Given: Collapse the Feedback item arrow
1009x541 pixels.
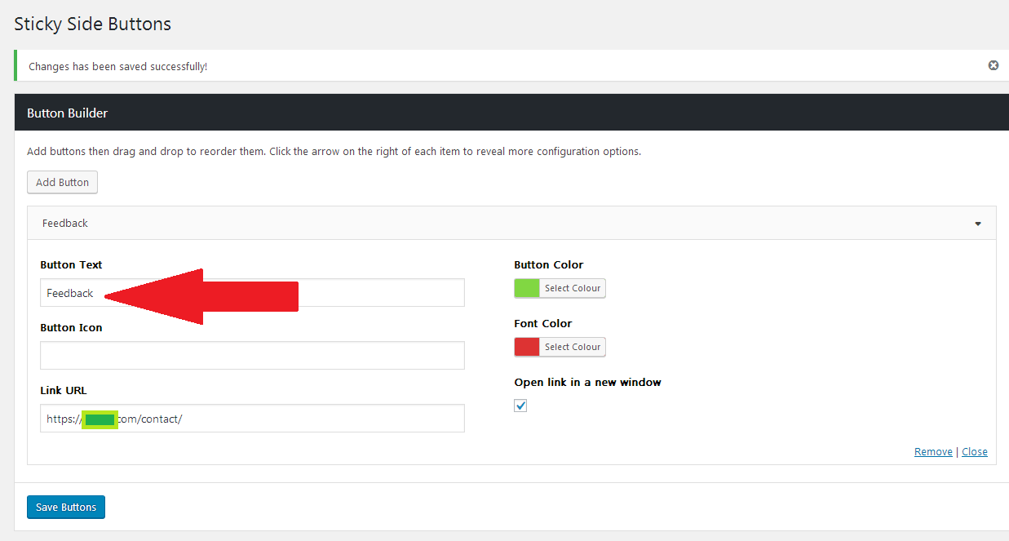Looking at the screenshot, I should click(x=978, y=224).
